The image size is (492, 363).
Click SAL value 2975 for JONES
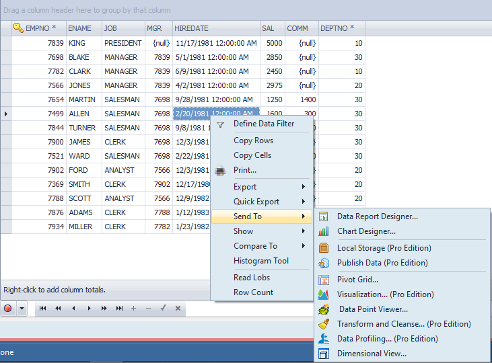coord(273,85)
